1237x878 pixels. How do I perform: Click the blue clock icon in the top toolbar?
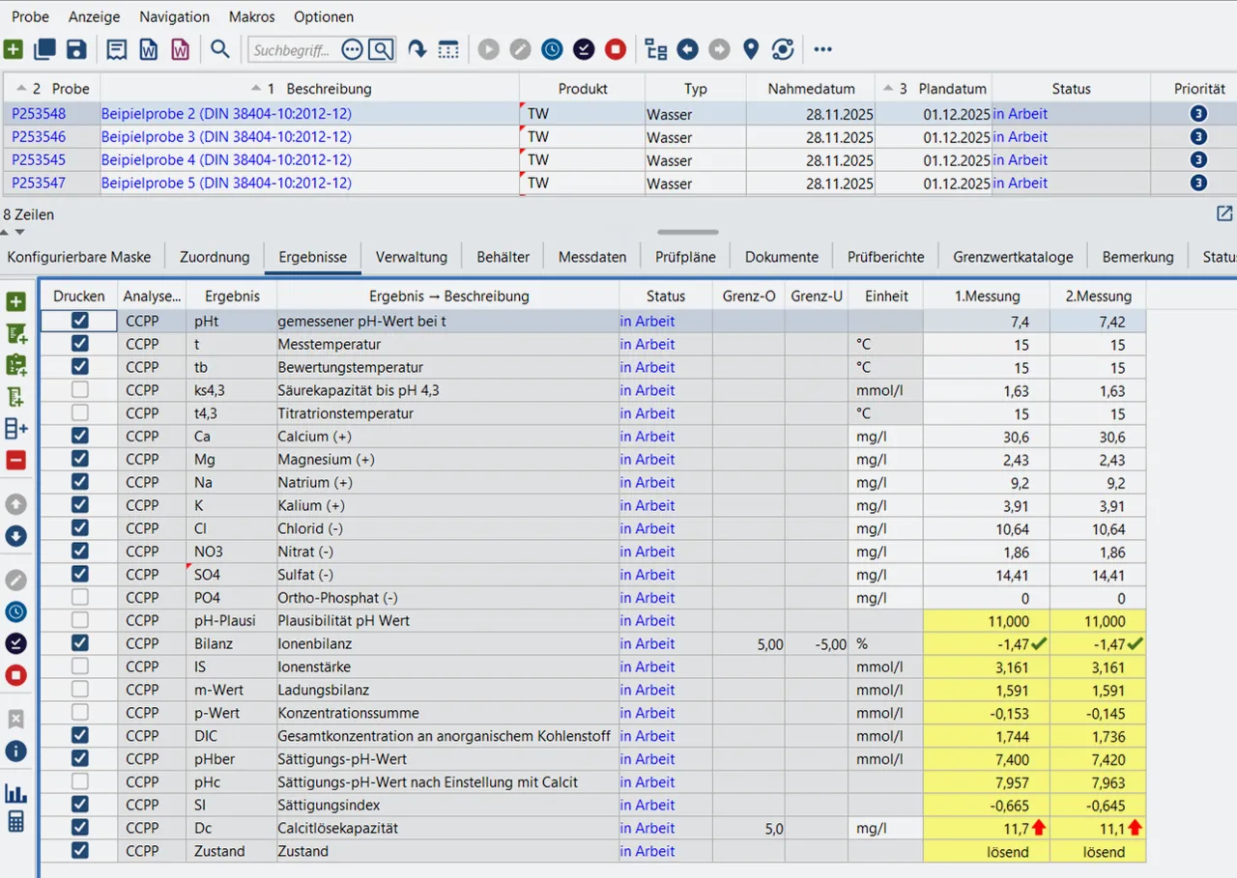[551, 49]
